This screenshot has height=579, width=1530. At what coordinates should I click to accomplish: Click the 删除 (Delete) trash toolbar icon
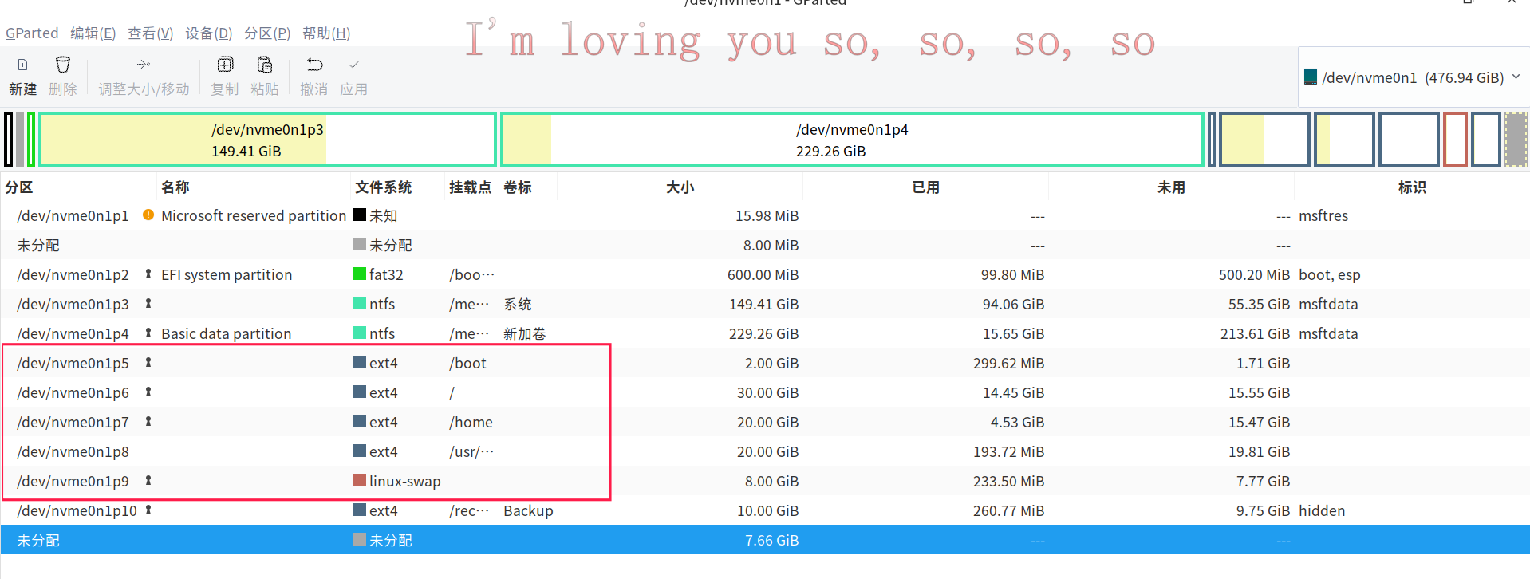tap(63, 65)
